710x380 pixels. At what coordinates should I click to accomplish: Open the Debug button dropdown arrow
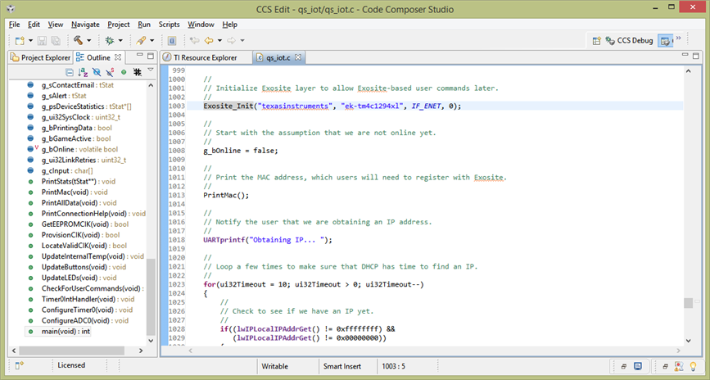coord(120,40)
